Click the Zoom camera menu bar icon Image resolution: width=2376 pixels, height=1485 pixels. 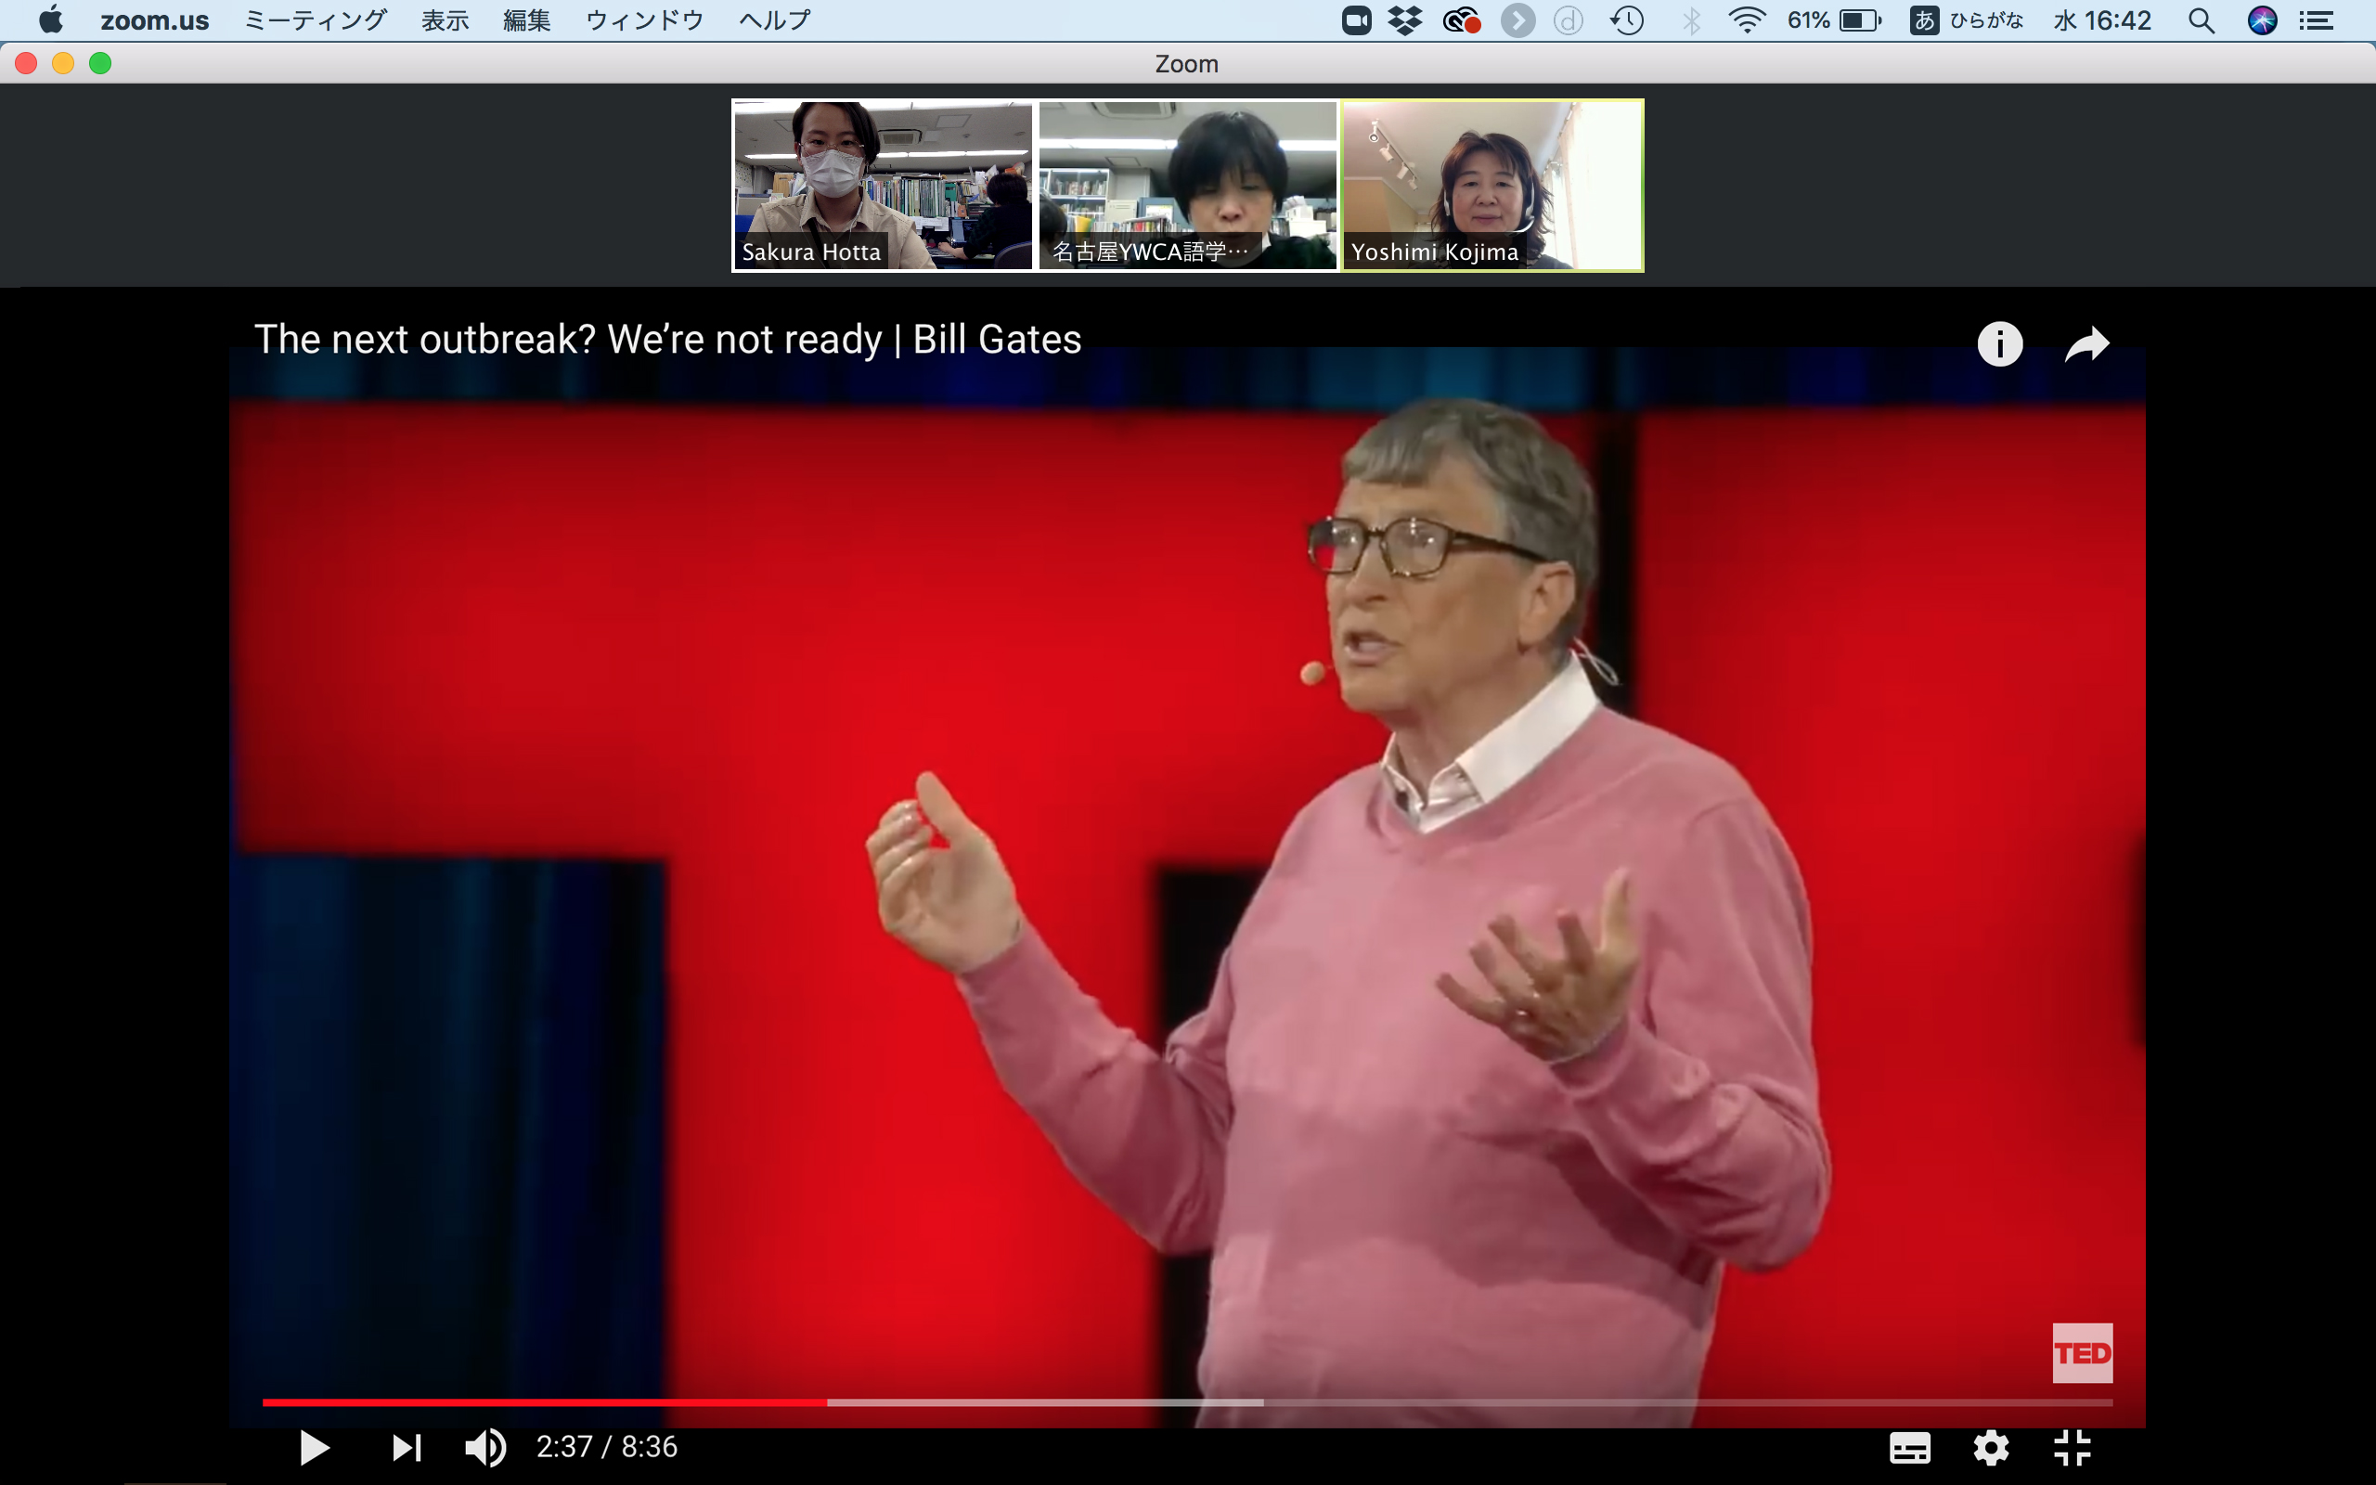[x=1356, y=20]
